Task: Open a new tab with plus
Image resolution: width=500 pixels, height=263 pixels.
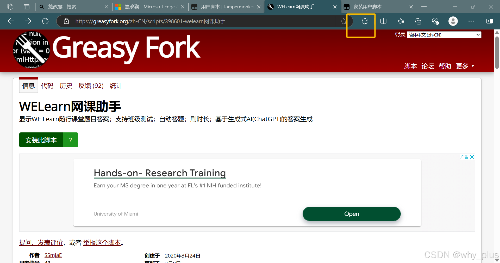Action: pos(424,7)
